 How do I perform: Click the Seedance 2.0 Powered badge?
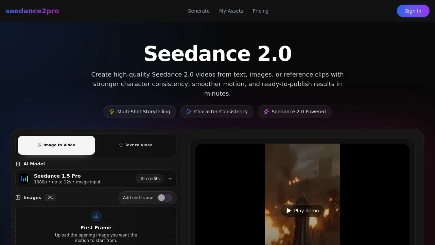[295, 112]
